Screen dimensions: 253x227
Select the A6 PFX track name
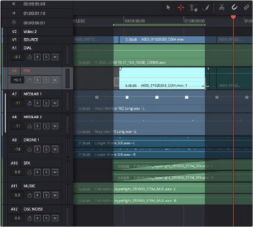27,71
